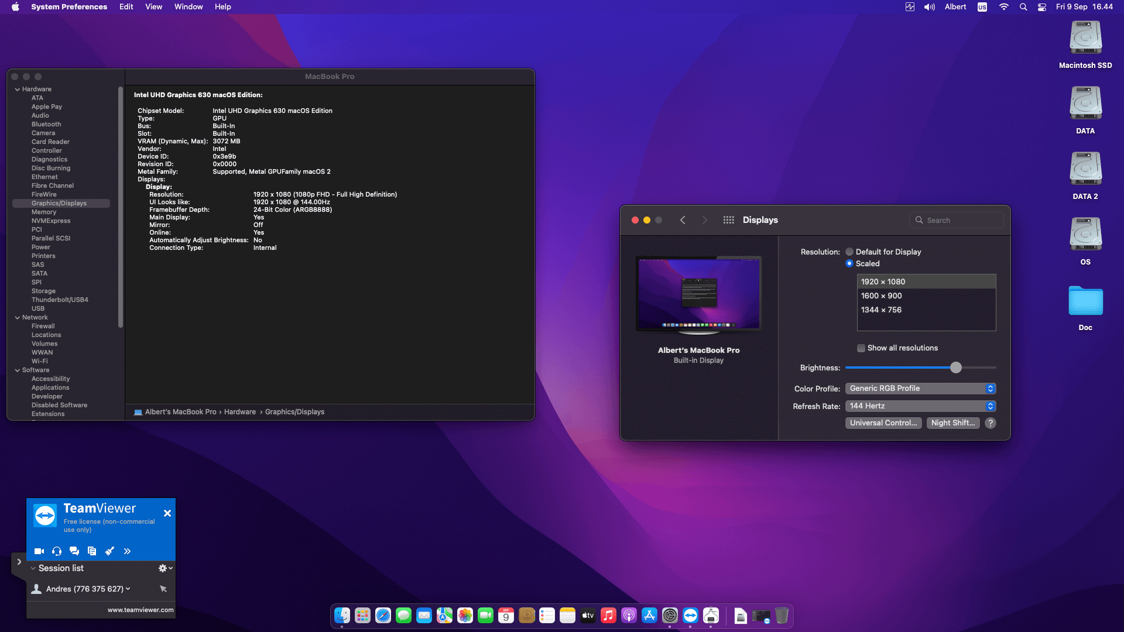Adjust the display Brightness slider

(957, 367)
